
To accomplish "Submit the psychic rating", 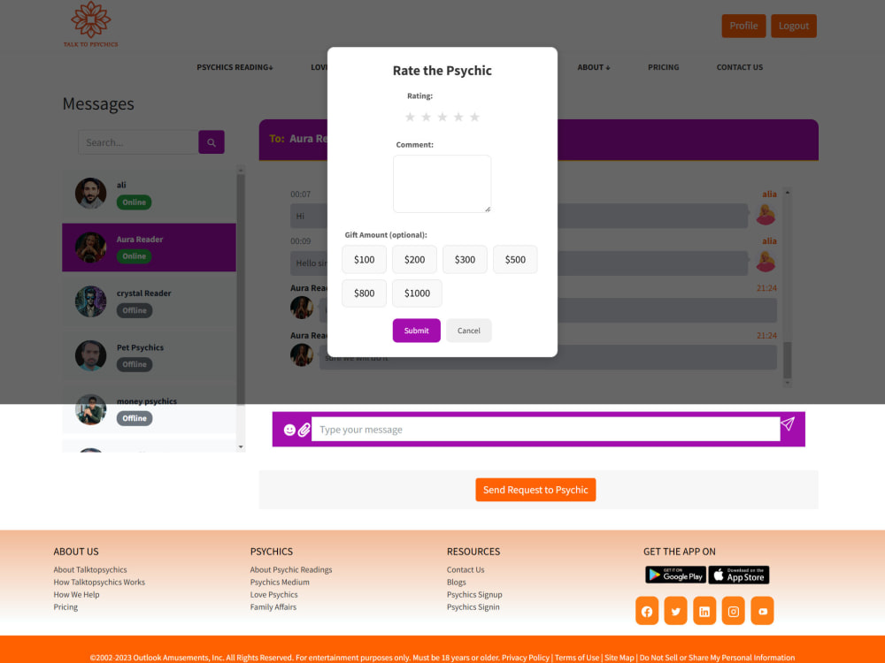I will point(417,331).
